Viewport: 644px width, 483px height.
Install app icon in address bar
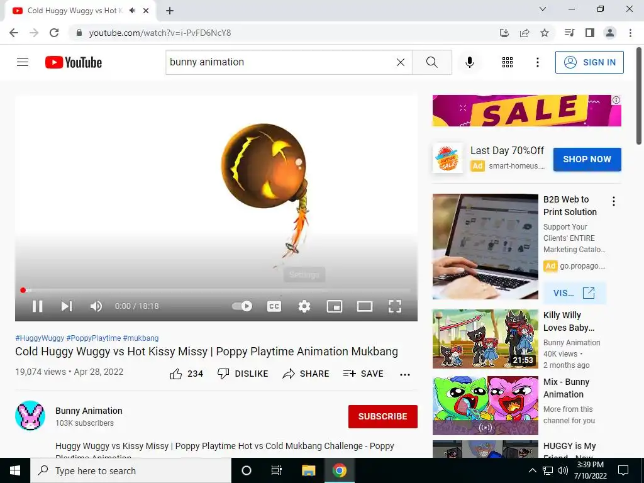click(504, 33)
